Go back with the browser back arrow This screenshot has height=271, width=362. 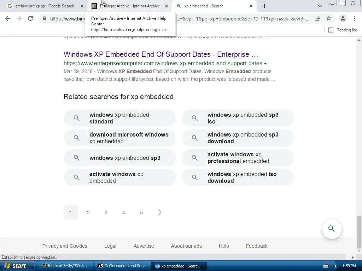(x=8, y=18)
